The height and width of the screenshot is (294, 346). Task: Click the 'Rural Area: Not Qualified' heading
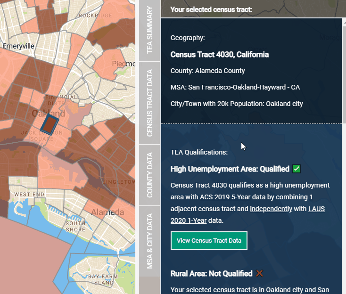(211, 273)
